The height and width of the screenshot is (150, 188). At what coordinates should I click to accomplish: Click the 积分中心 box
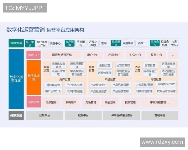135,55
